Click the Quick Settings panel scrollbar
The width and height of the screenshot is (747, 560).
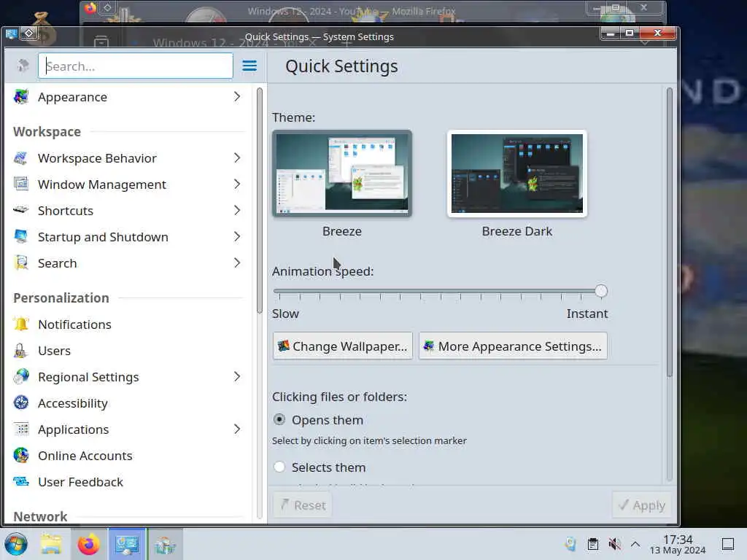point(670,232)
